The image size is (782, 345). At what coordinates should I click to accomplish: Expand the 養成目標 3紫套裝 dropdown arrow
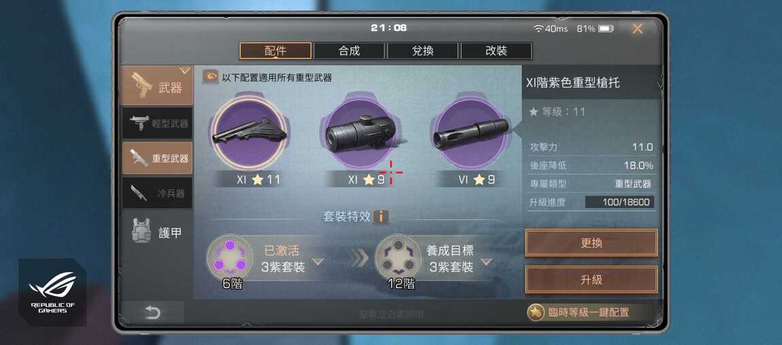pyautogui.click(x=486, y=261)
